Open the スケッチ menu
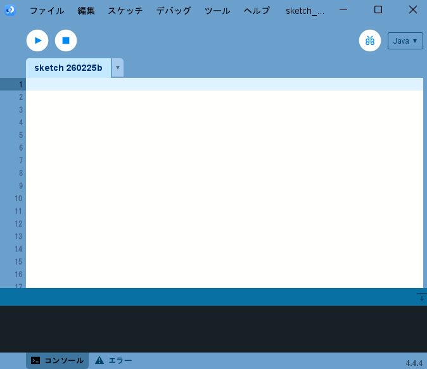427x369 pixels. pyautogui.click(x=125, y=11)
